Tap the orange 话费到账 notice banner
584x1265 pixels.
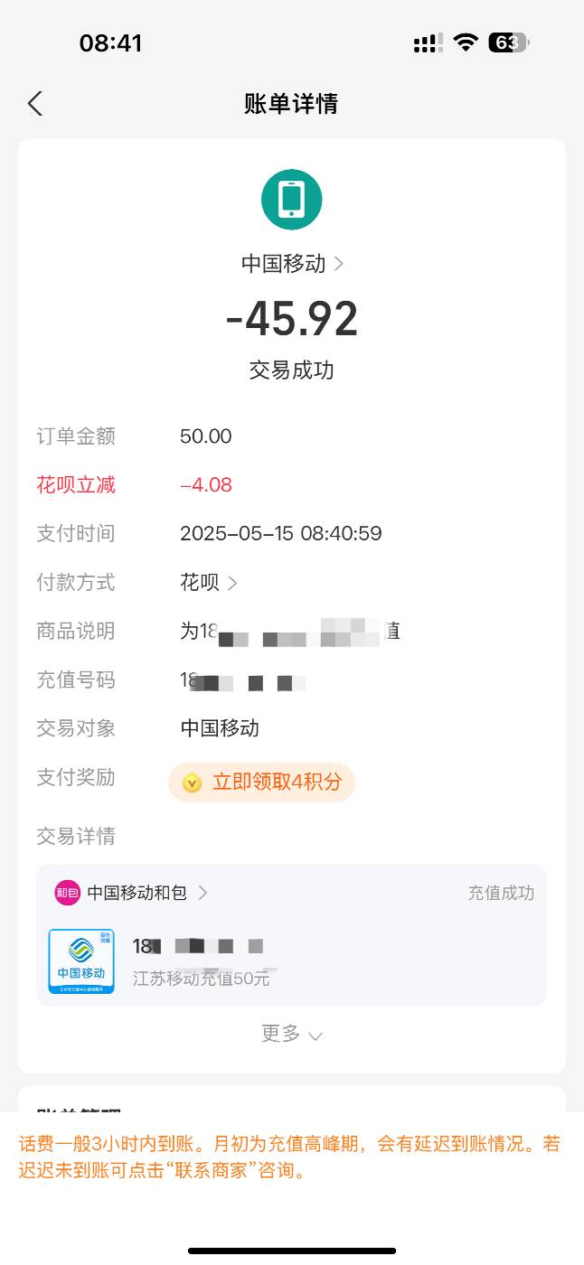(289, 1157)
